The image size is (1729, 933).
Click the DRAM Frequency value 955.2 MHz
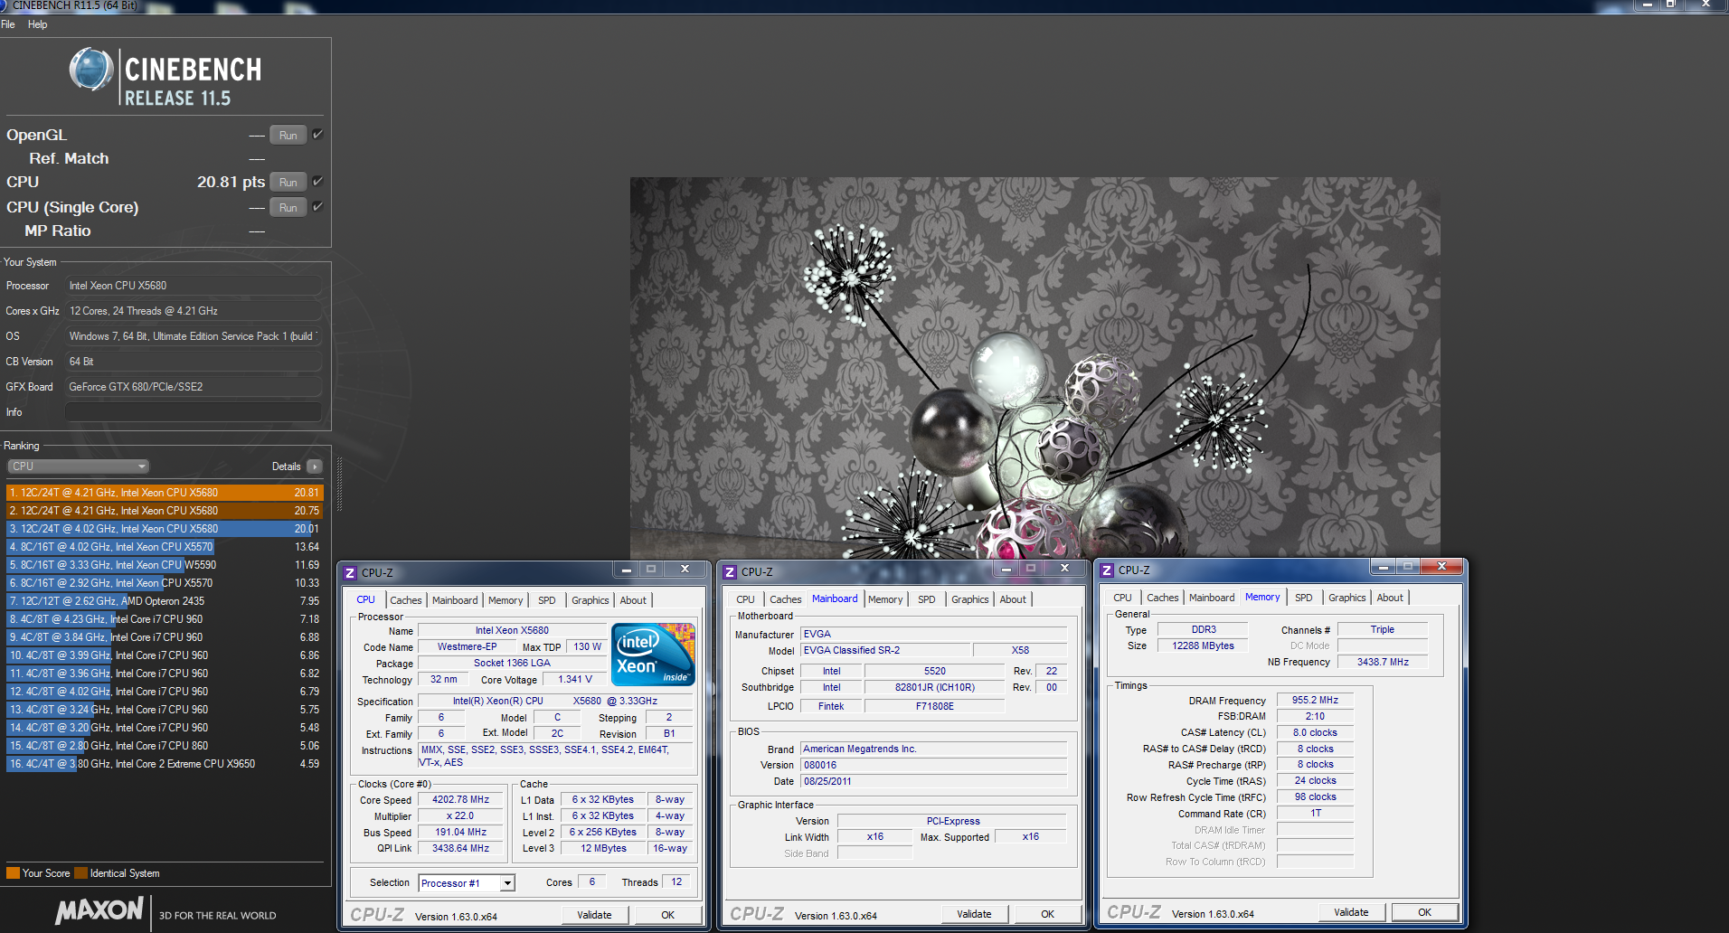click(1315, 701)
